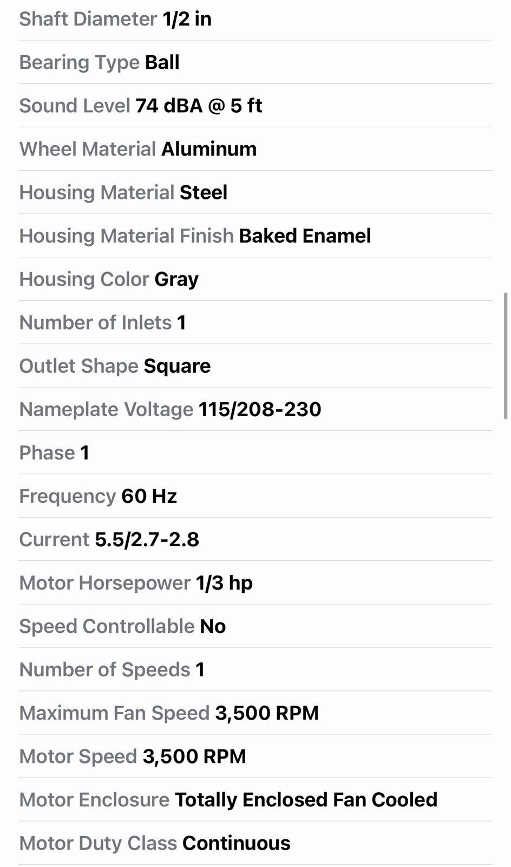The height and width of the screenshot is (867, 511).
Task: Tap the Bearing Type Ball row
Action: pyautogui.click(x=255, y=62)
